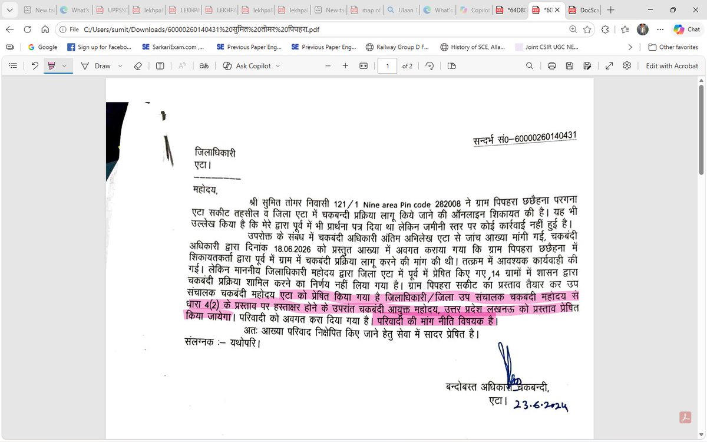Open Other favorites folder

click(x=673, y=47)
